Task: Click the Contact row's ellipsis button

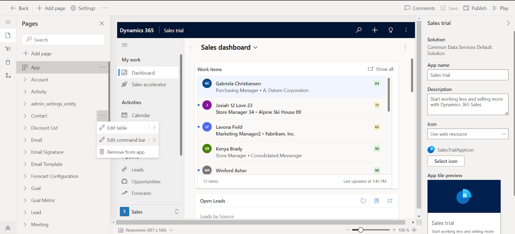Action: click(x=102, y=115)
